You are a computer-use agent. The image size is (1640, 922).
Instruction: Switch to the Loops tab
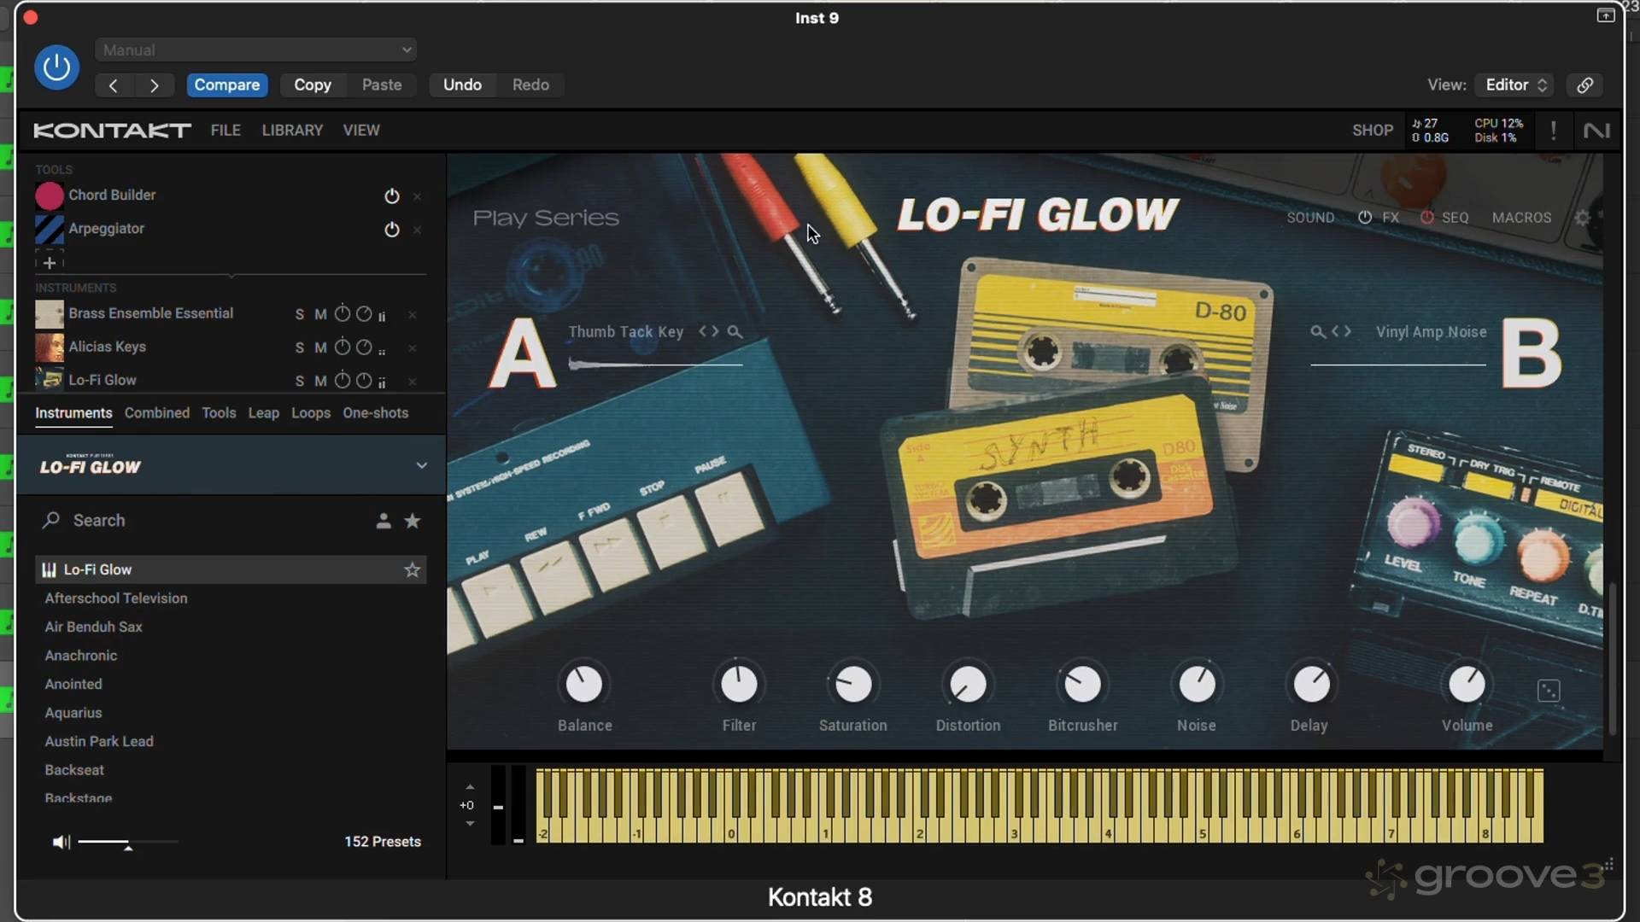click(310, 413)
